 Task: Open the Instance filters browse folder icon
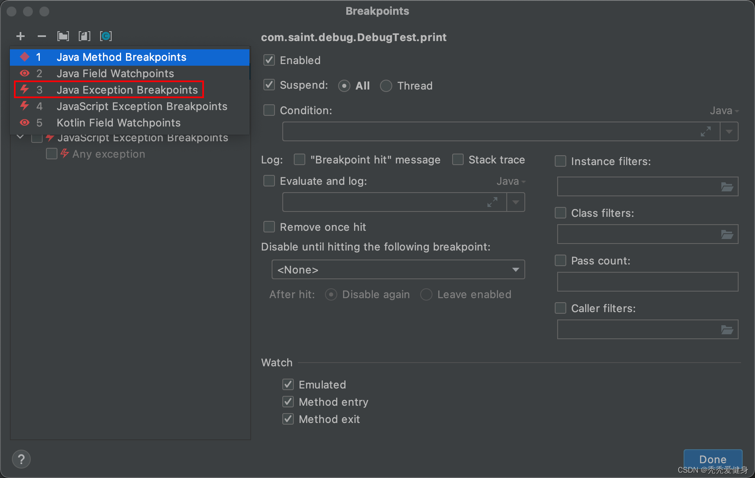tap(727, 187)
